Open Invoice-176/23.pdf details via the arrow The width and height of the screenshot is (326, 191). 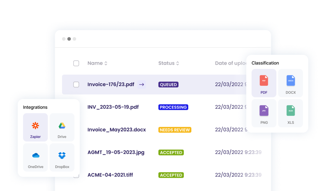coord(141,84)
